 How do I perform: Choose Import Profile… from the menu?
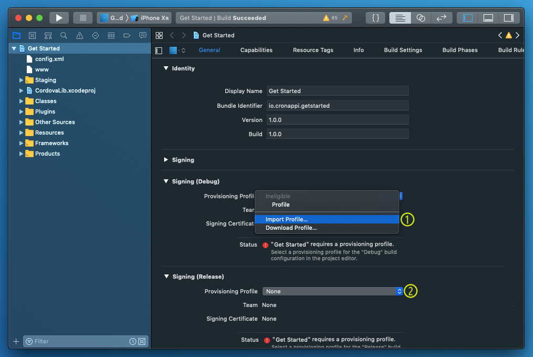pos(327,219)
